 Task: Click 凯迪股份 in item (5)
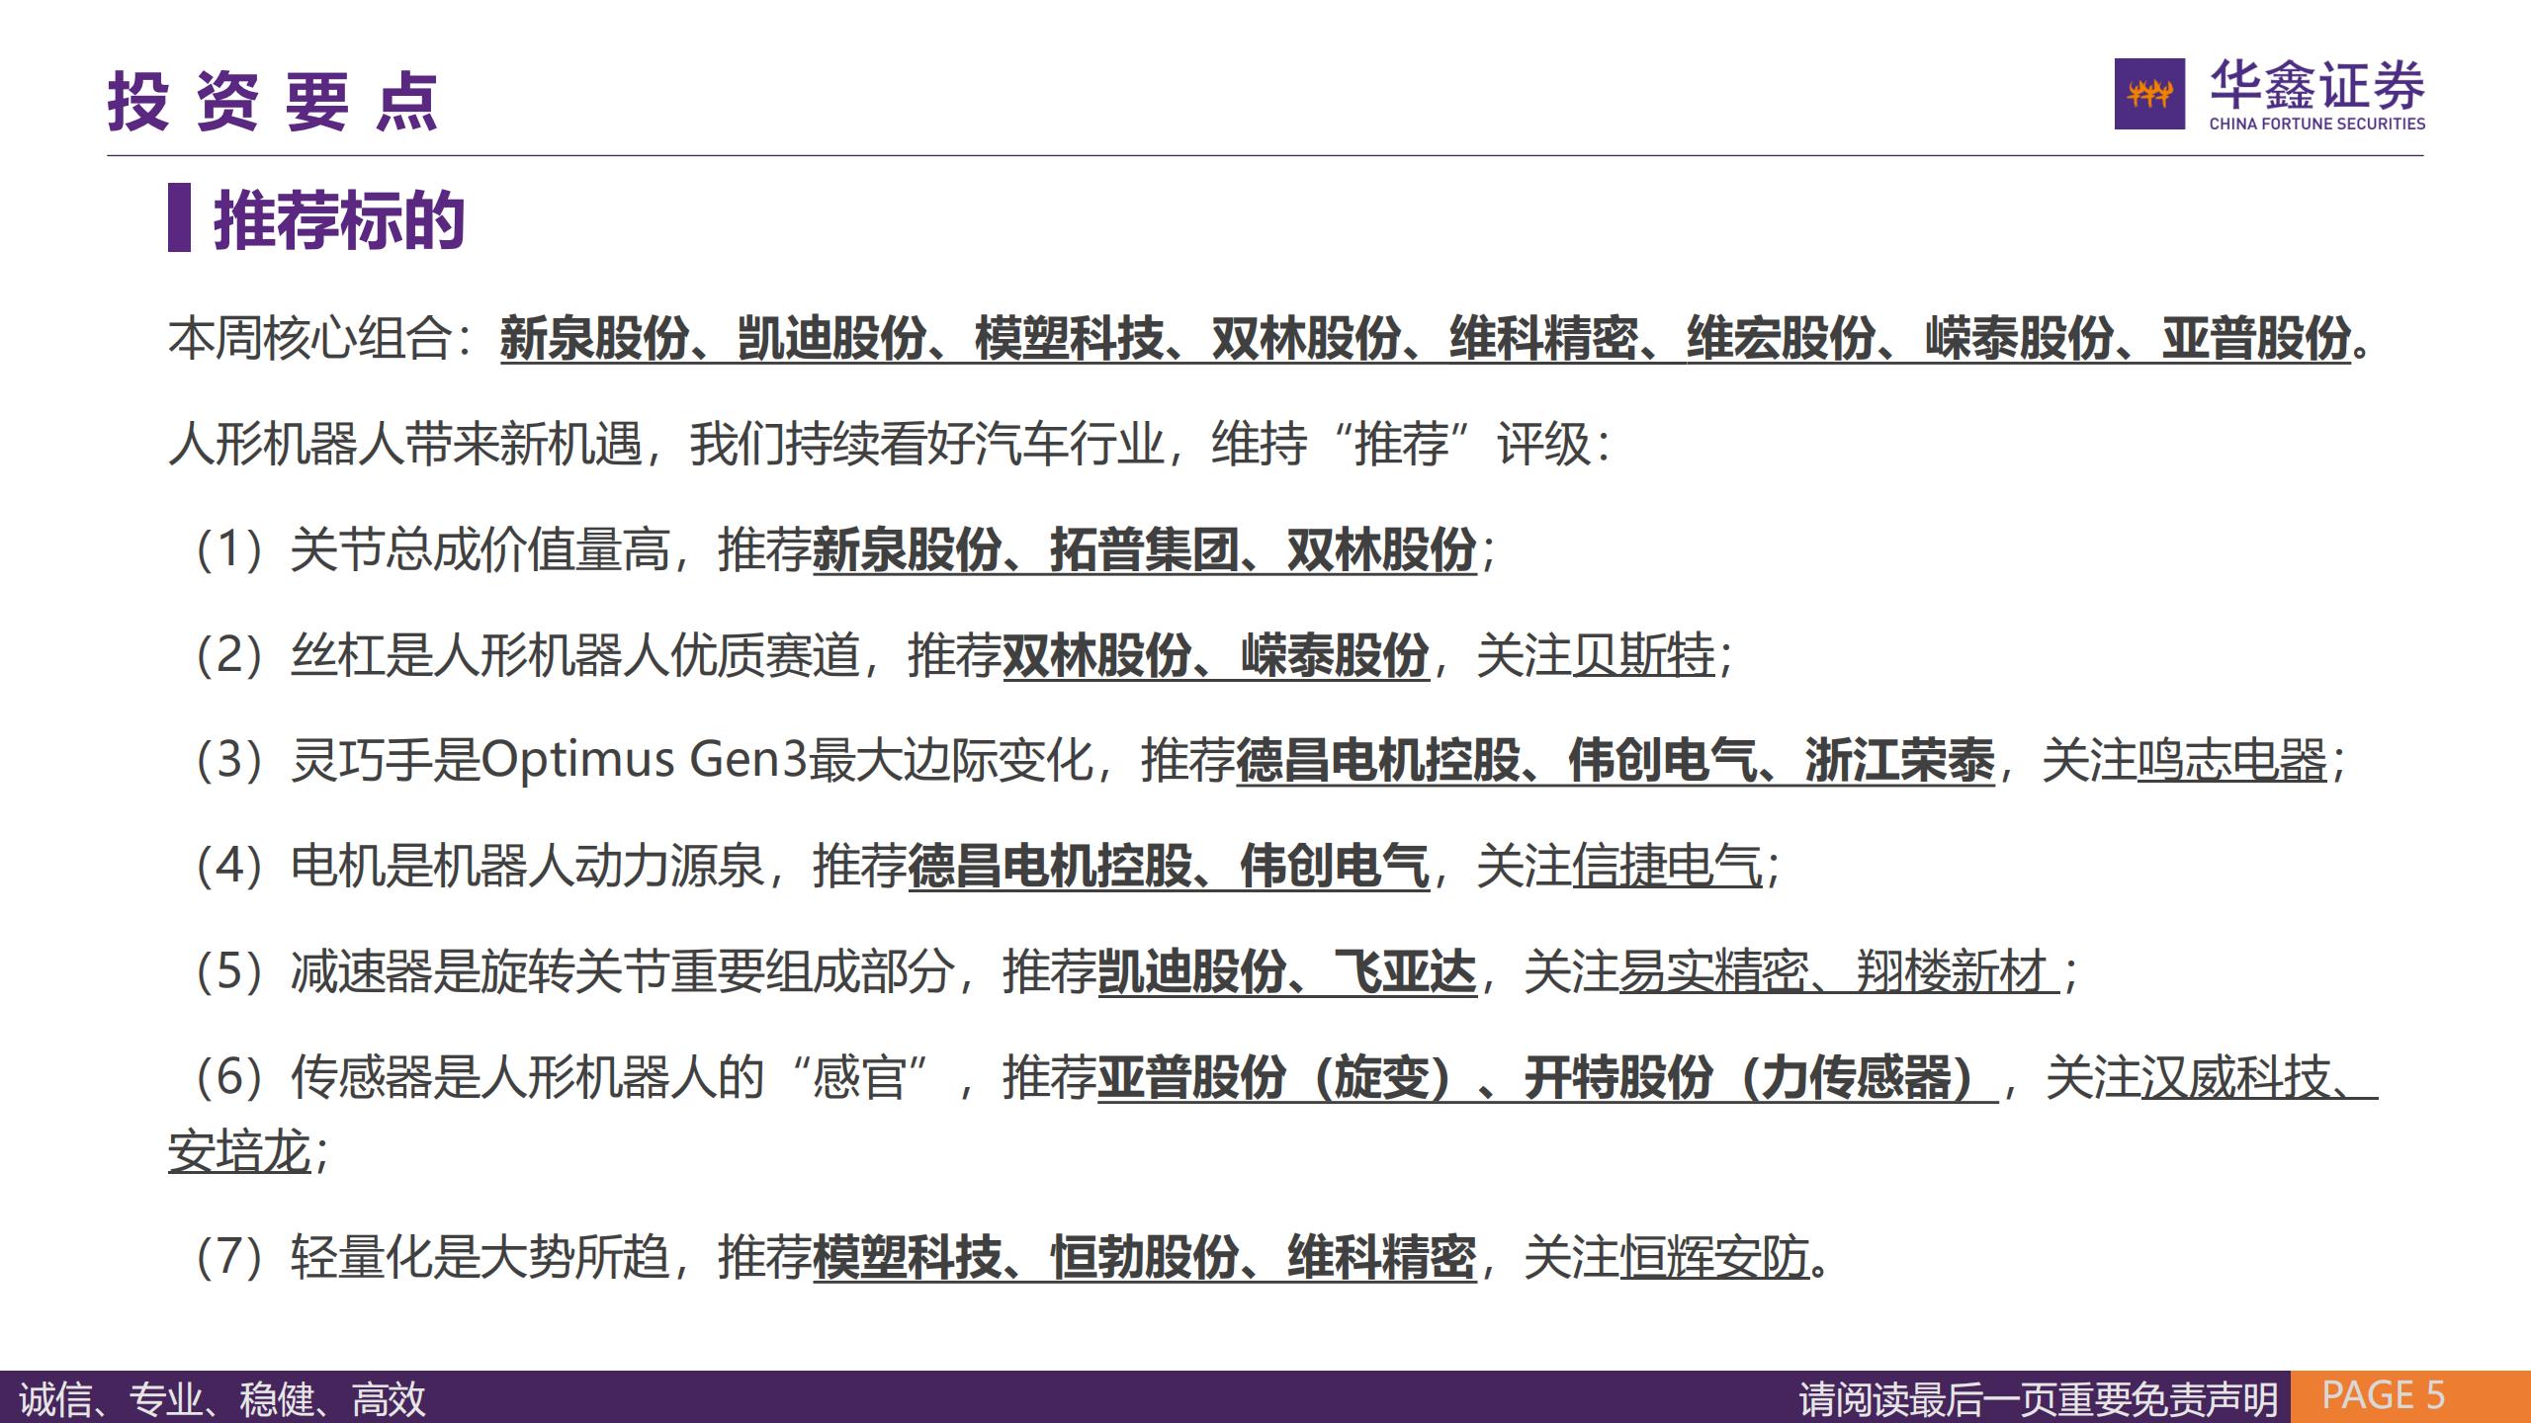[1191, 971]
